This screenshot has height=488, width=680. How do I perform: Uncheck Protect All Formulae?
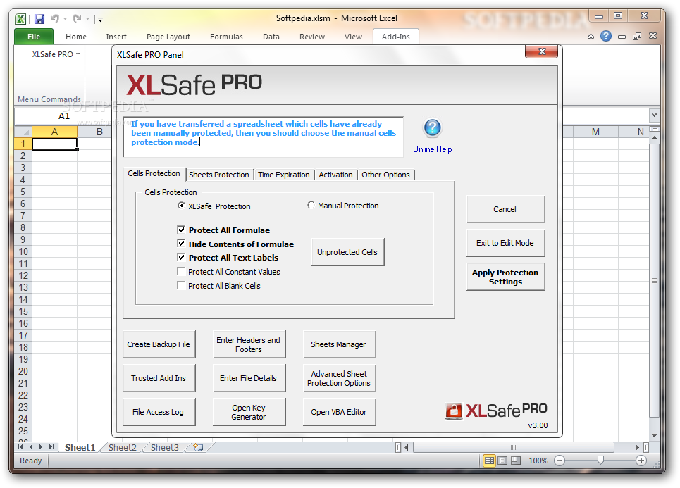[x=181, y=230]
